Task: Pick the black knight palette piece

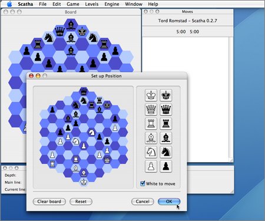Action: [x=166, y=152]
